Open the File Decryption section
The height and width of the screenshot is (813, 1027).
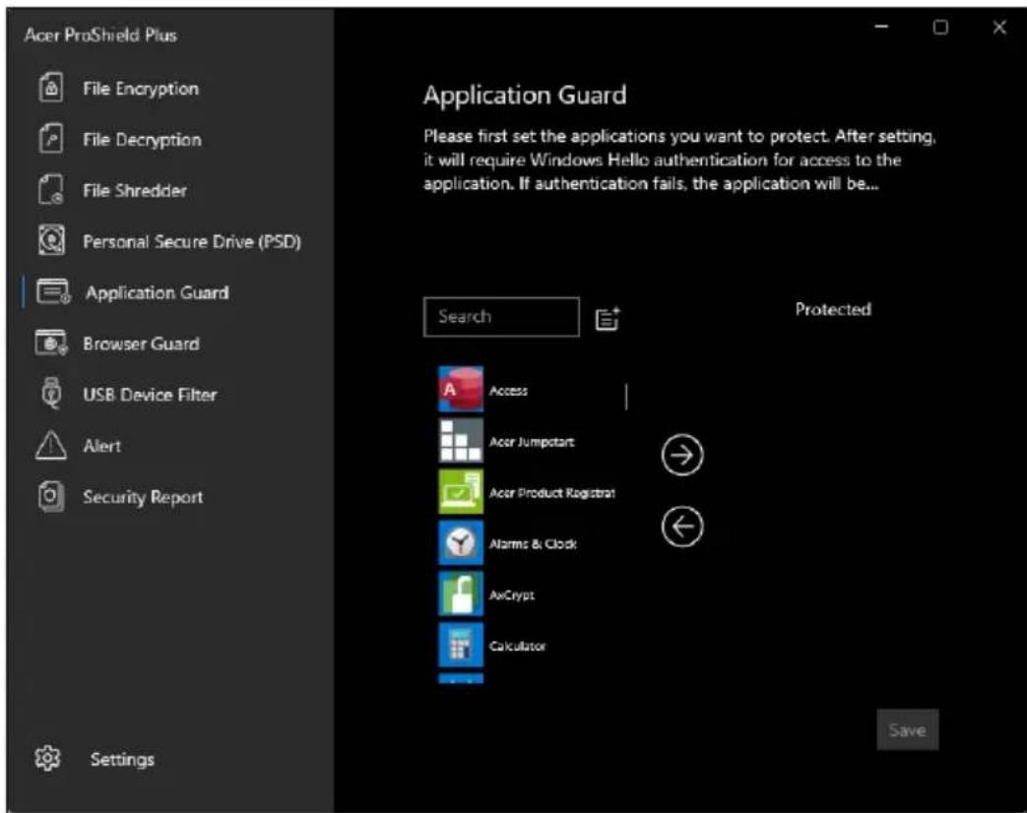pos(142,140)
